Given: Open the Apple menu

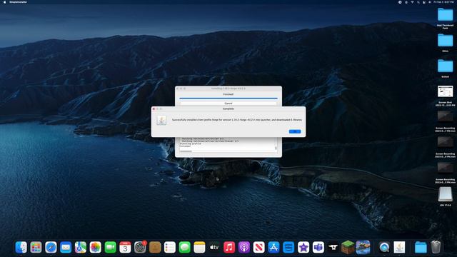Looking at the screenshot, I should click(x=4, y=2).
